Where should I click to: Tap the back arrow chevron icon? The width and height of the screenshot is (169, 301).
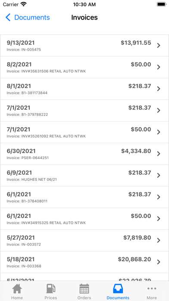coord(8,17)
